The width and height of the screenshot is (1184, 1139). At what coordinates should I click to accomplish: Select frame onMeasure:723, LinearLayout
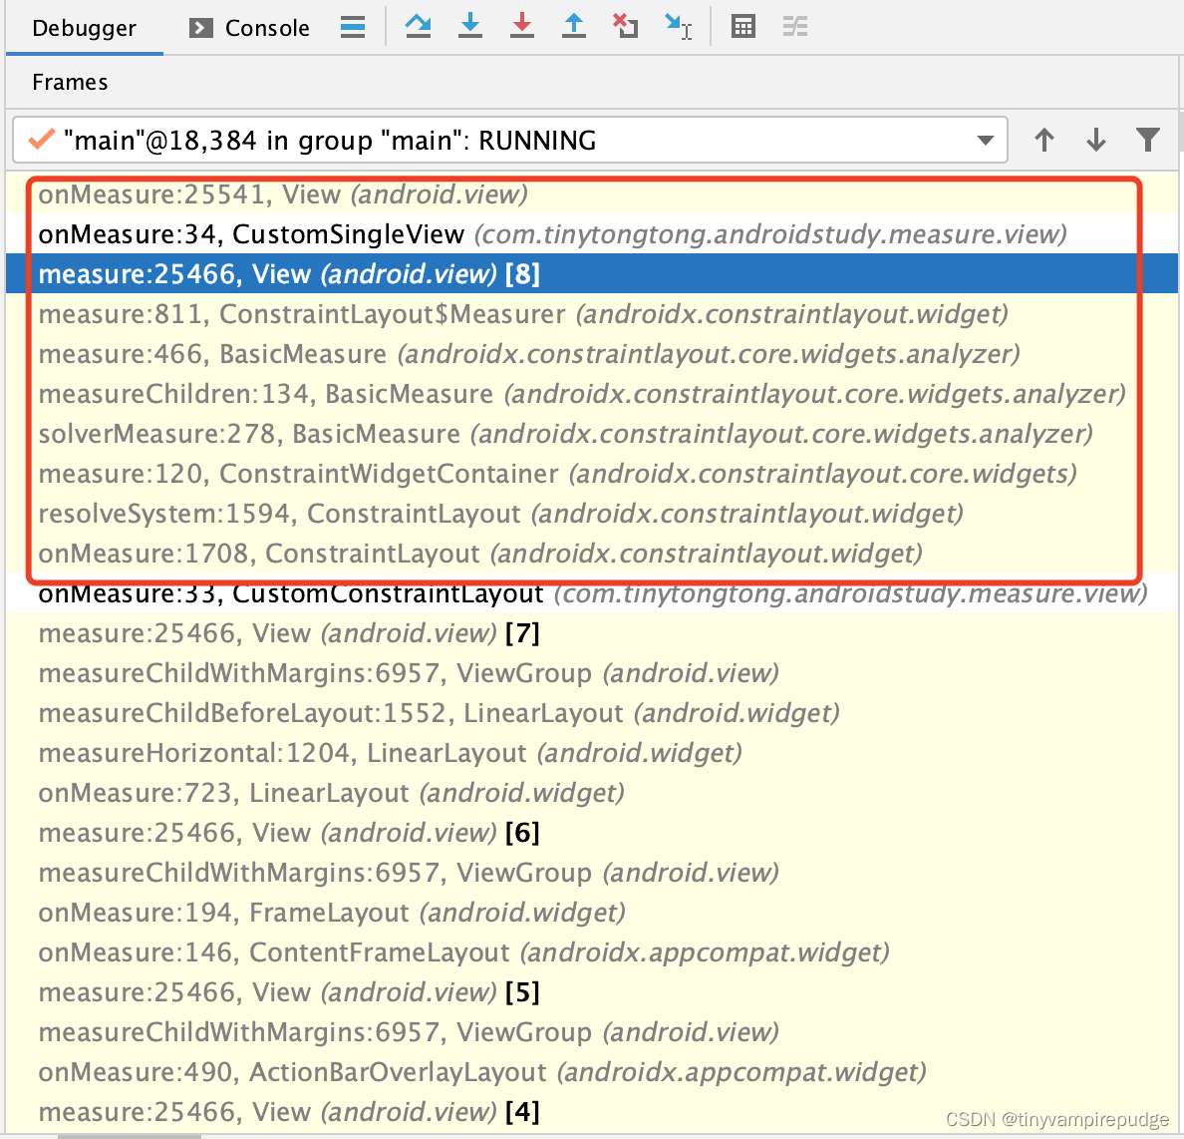(x=592, y=793)
